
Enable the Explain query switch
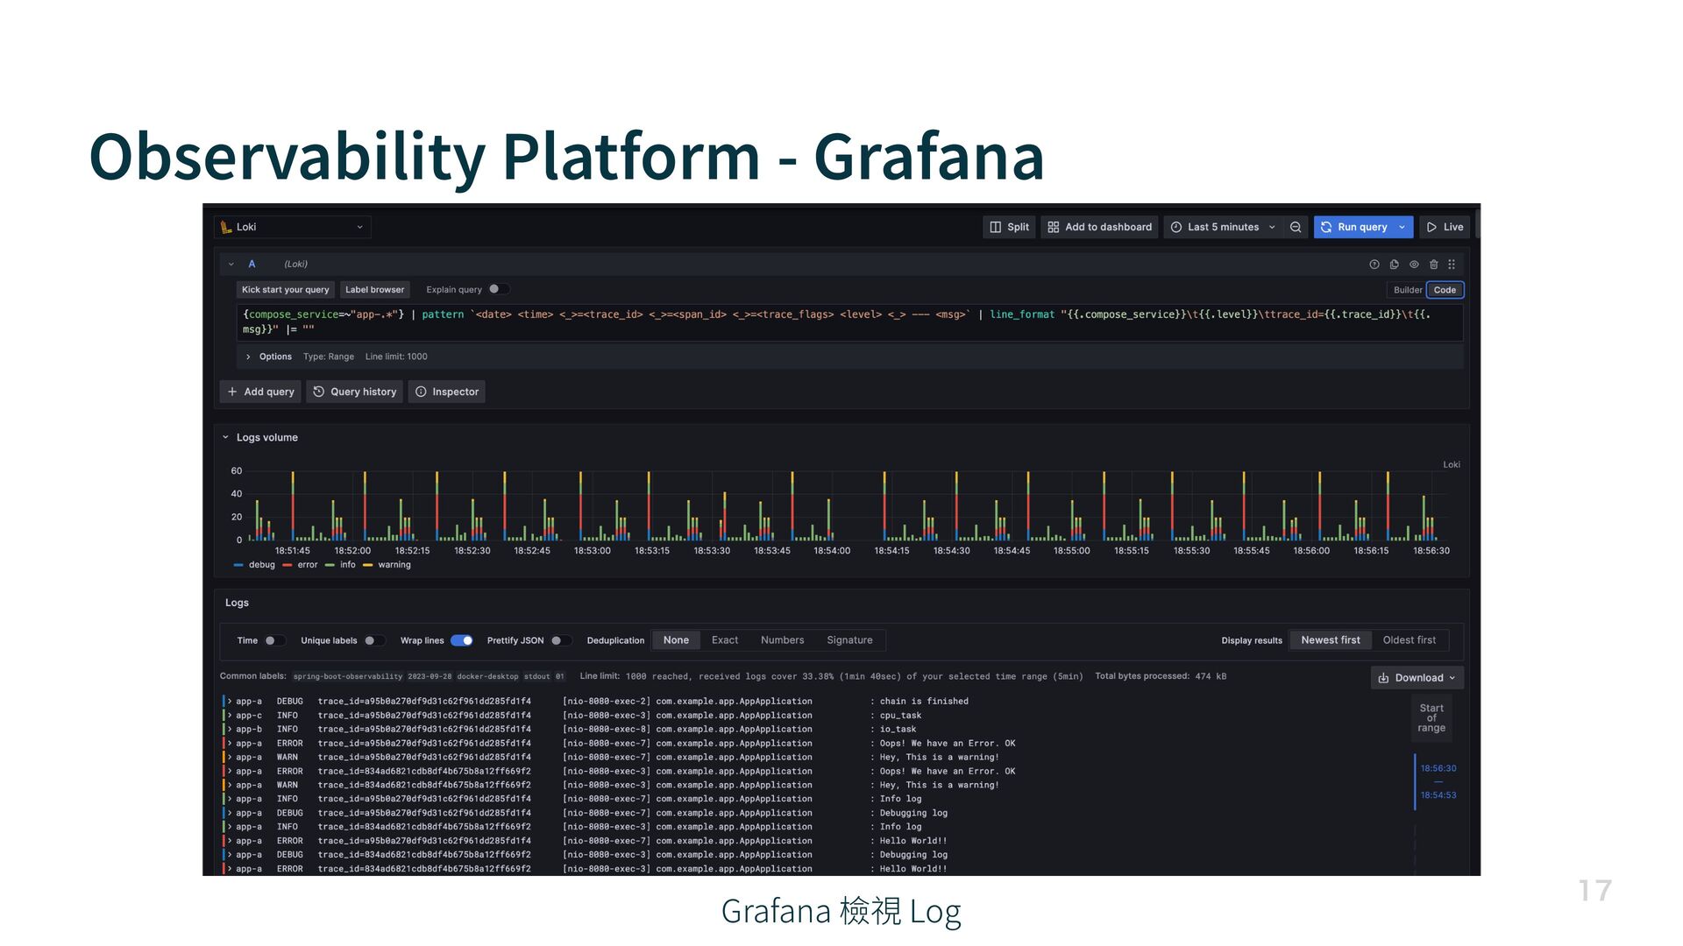(497, 289)
